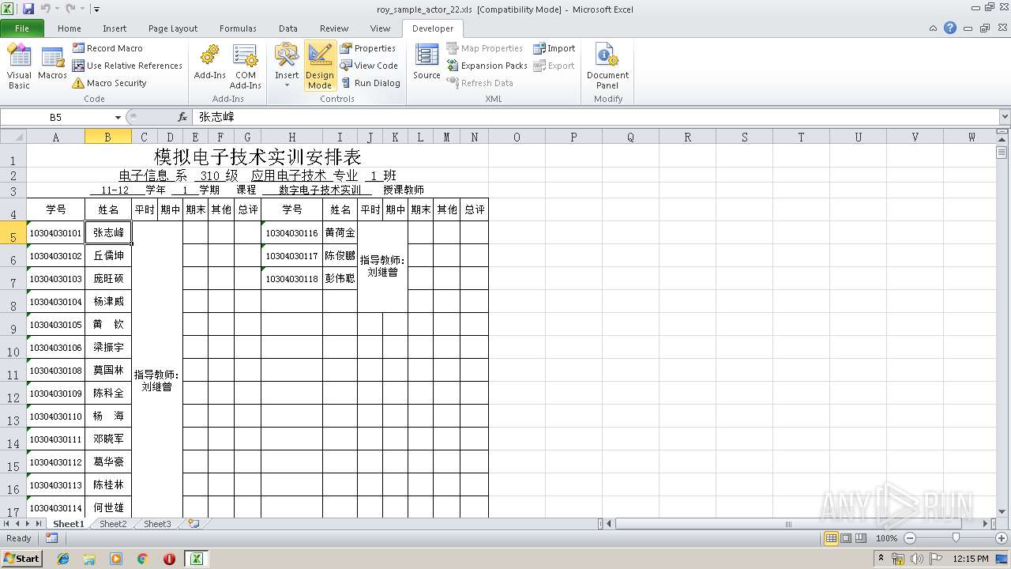
Task: Toggle Design Mode
Action: (320, 66)
